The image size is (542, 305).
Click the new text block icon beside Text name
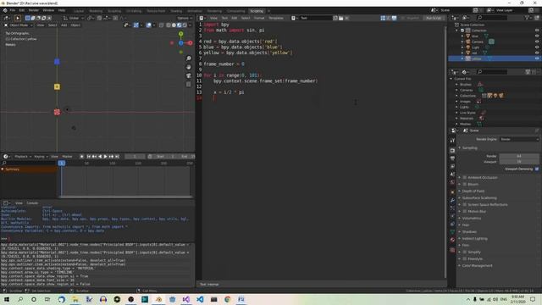tap(335, 18)
